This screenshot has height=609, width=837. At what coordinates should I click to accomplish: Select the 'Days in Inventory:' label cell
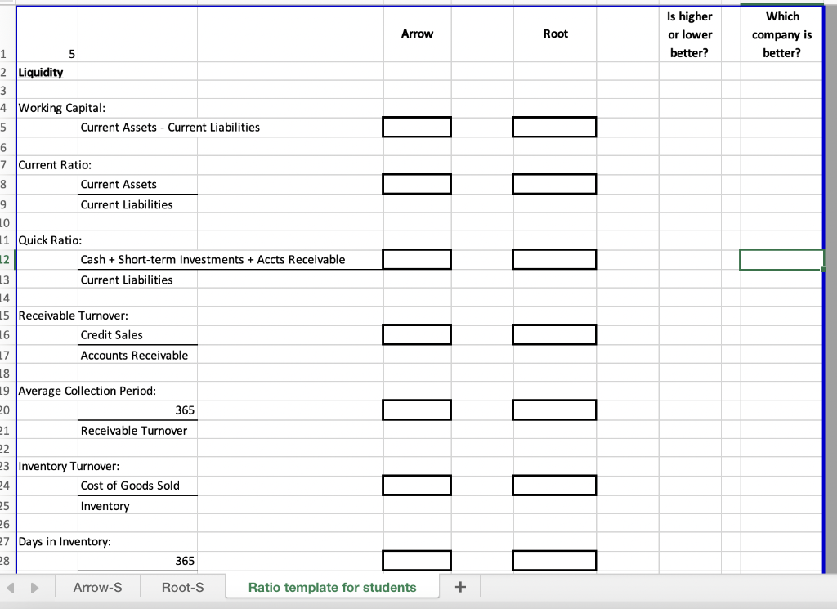coord(65,541)
